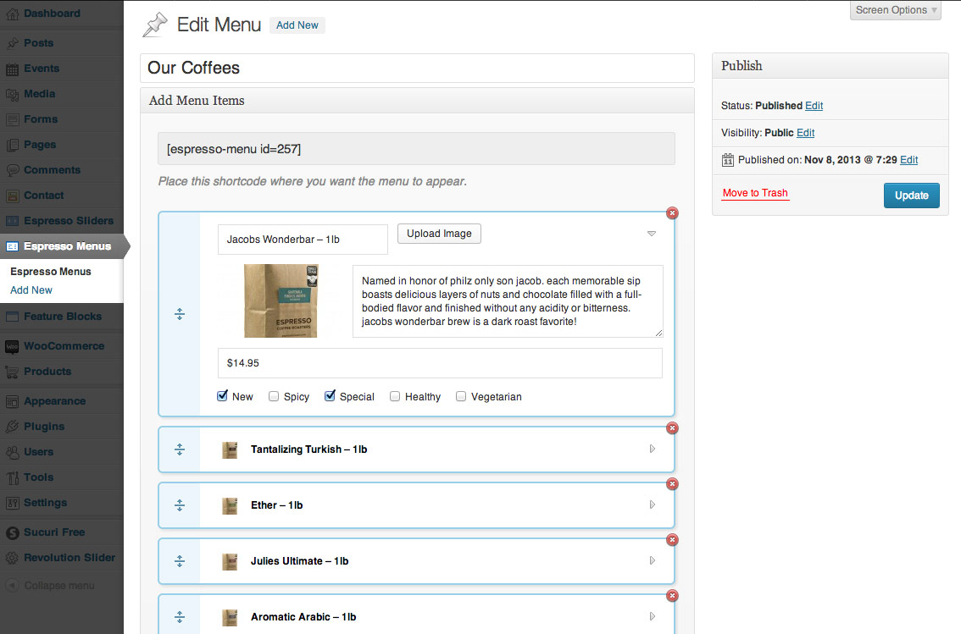The width and height of the screenshot is (961, 634).
Task: Check the Spicy checkbox
Action: click(x=274, y=396)
